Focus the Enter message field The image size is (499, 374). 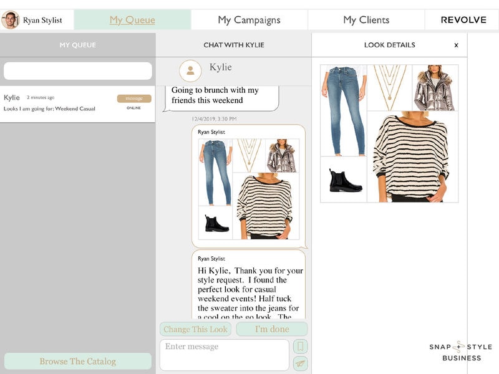[x=225, y=355]
